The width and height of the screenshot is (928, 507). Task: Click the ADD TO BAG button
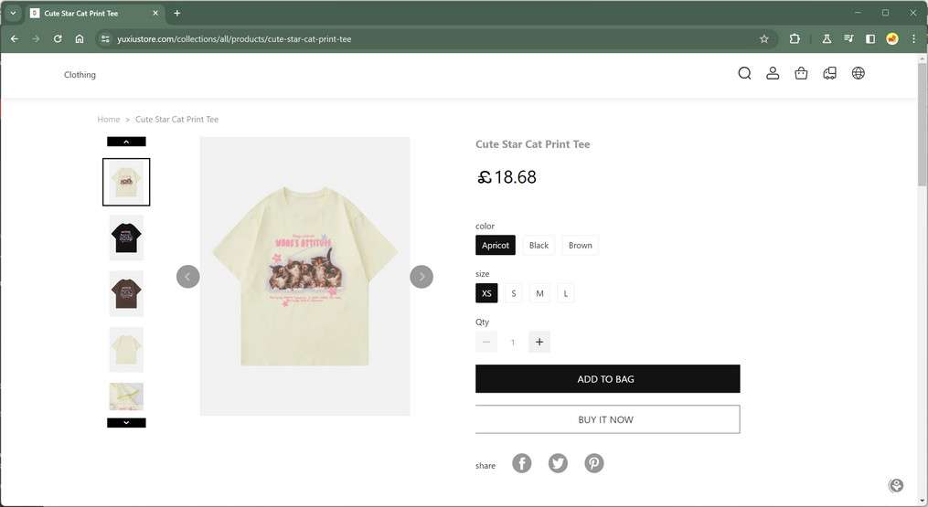click(607, 379)
